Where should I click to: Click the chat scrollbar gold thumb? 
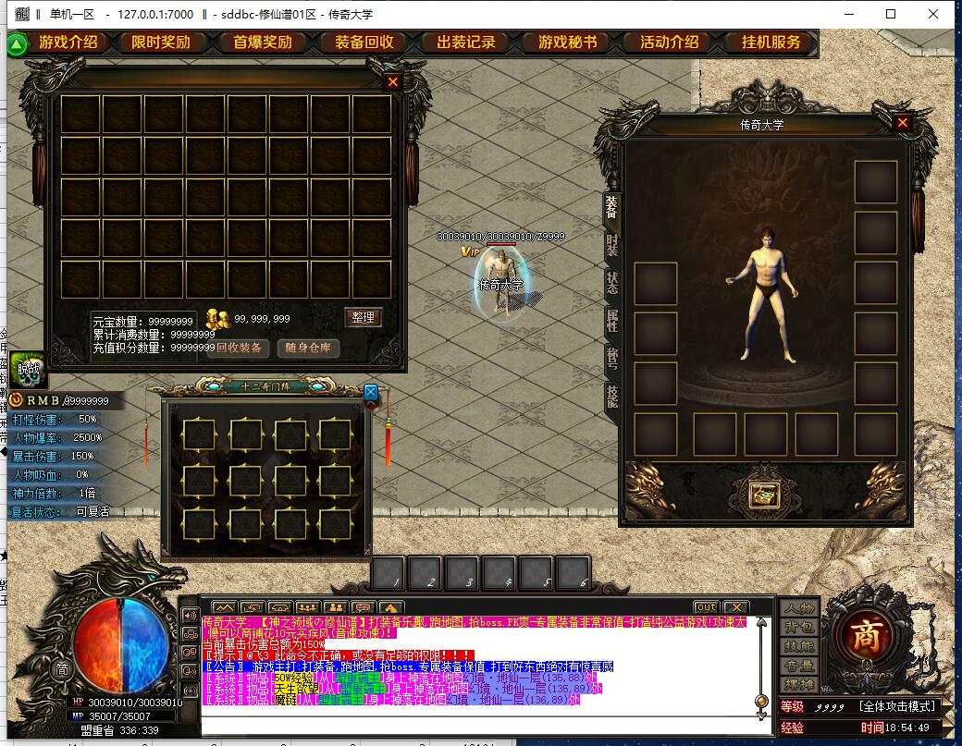[x=762, y=702]
